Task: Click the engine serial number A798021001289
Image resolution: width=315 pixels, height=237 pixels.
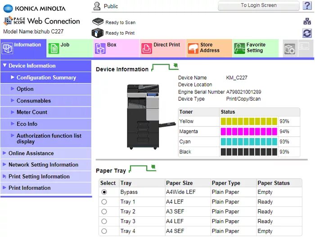Action: 243,92
